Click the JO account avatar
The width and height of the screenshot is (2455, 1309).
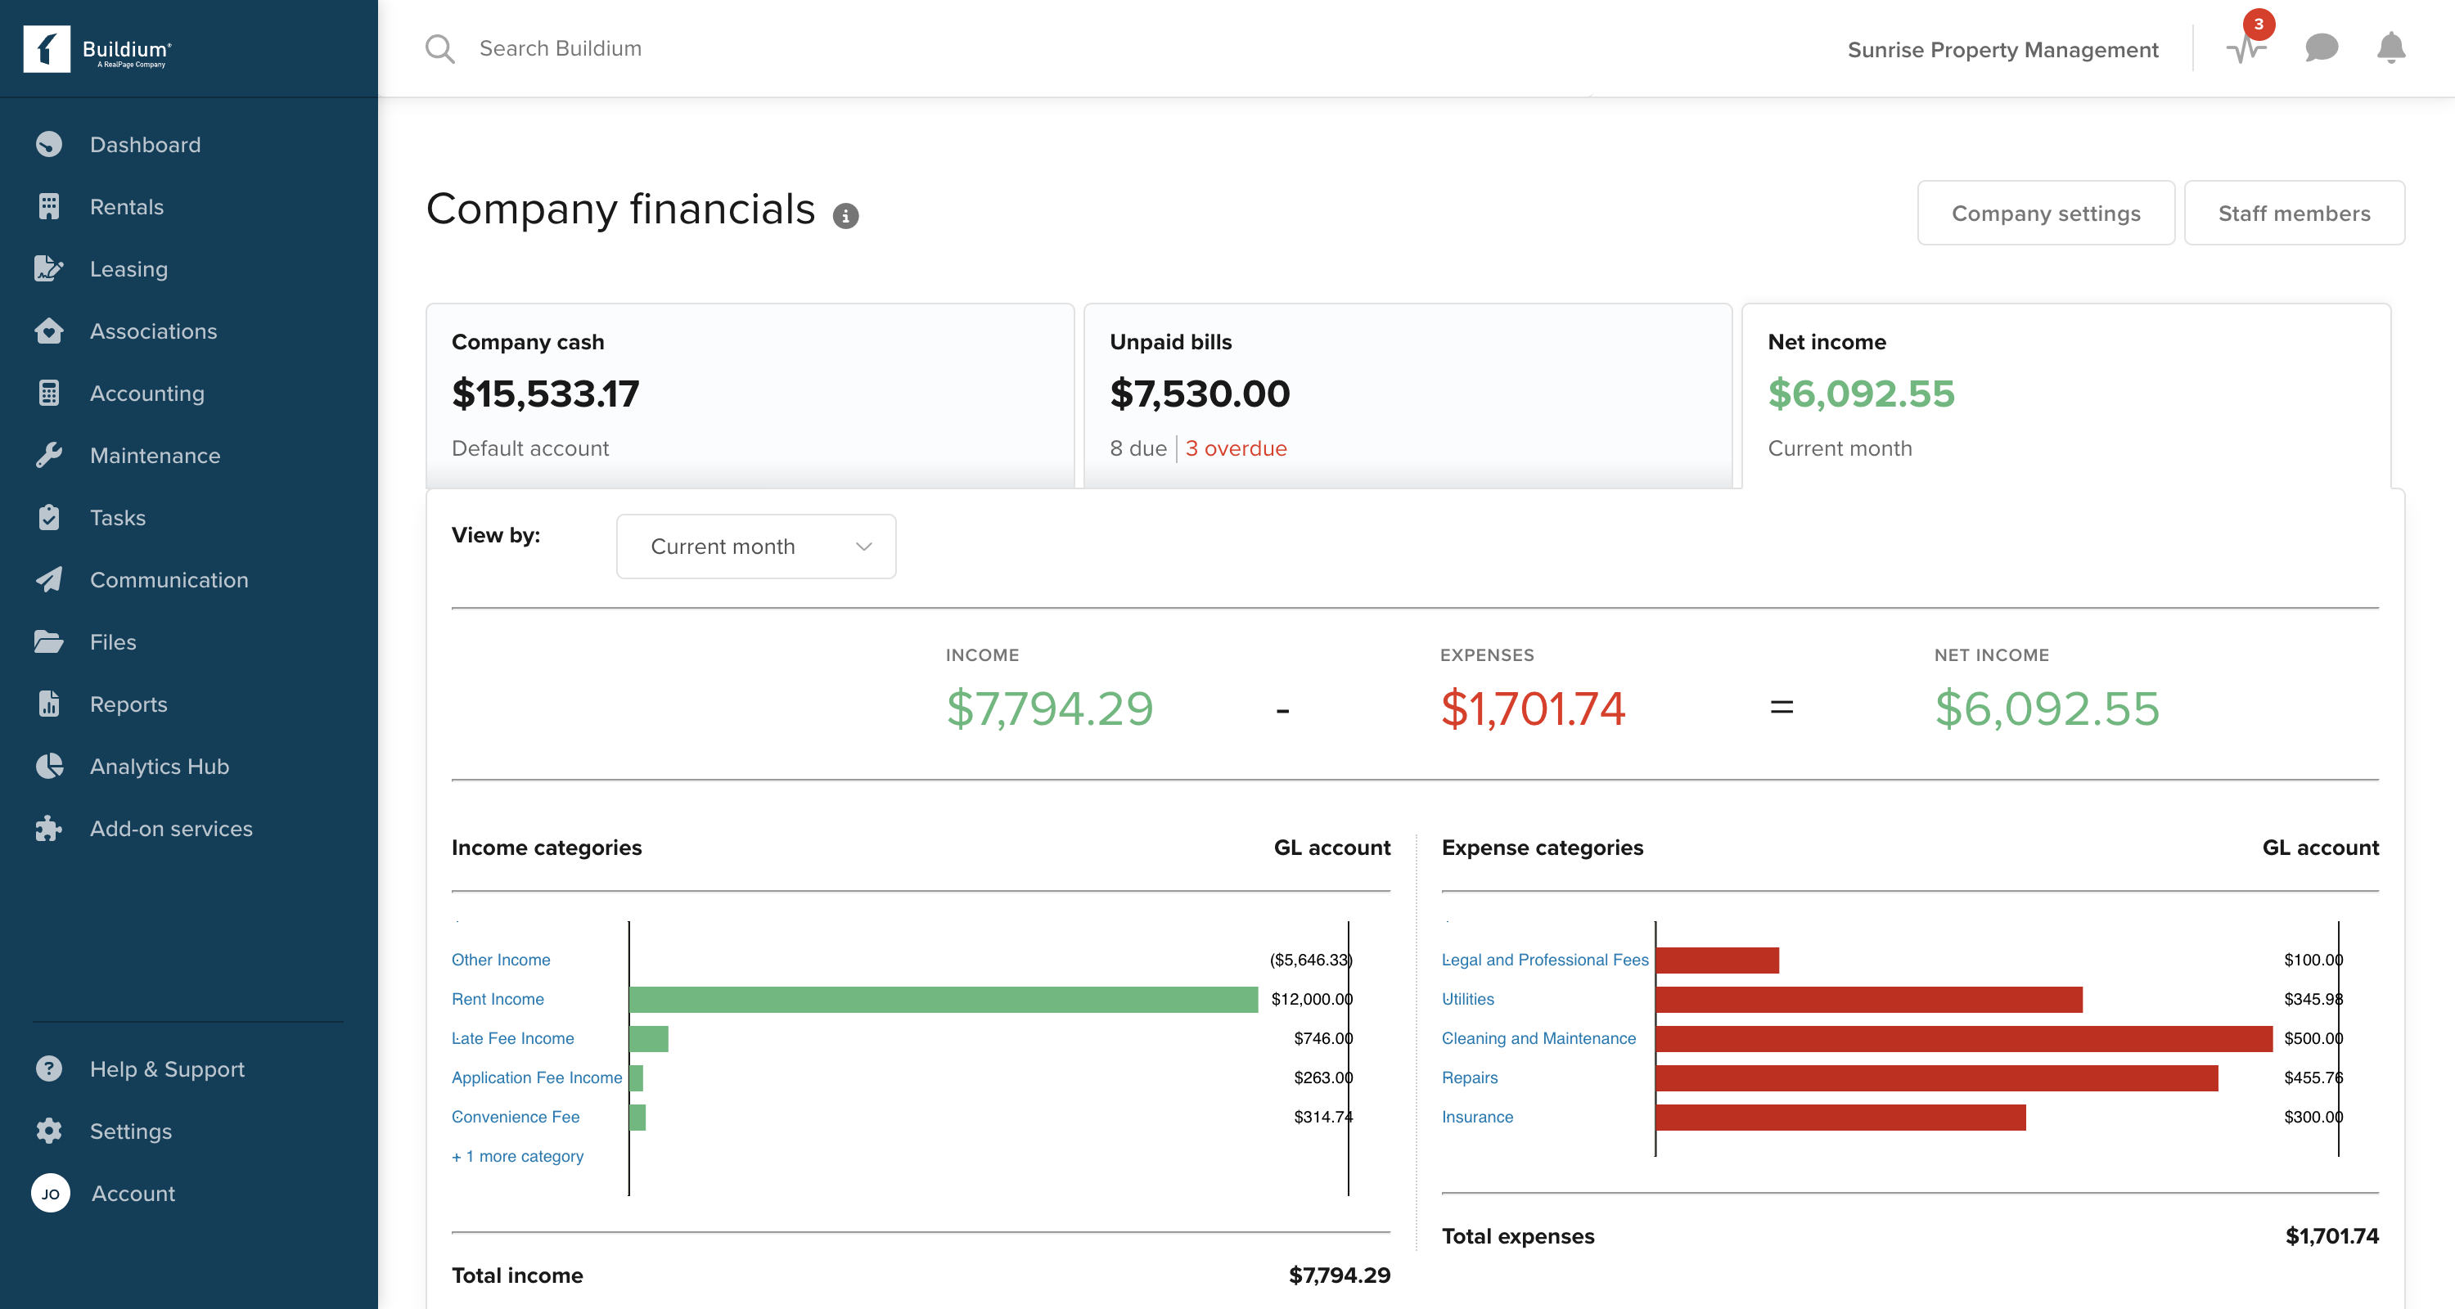pyautogui.click(x=51, y=1193)
